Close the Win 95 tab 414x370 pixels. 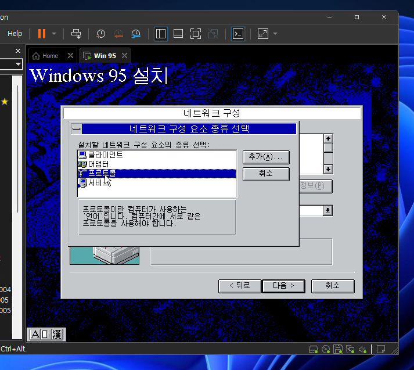125,56
